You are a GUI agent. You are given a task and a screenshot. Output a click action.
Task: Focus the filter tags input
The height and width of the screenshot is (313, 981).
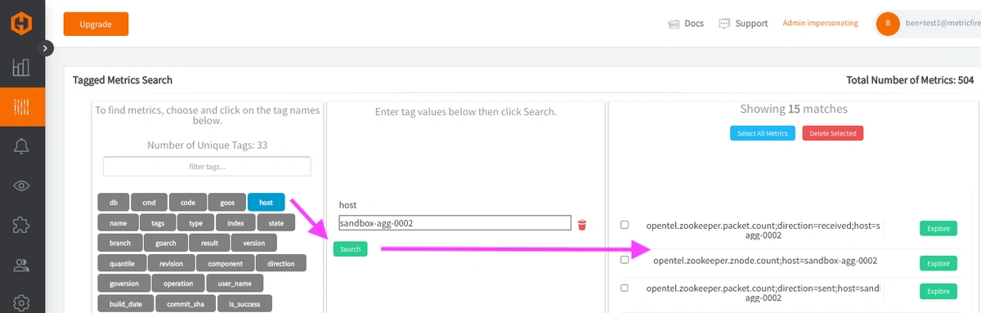point(207,167)
